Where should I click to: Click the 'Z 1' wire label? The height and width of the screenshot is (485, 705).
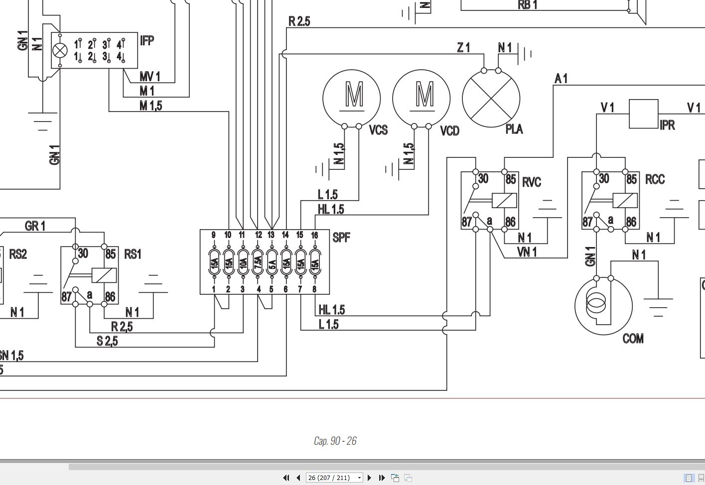click(463, 48)
